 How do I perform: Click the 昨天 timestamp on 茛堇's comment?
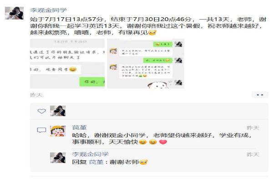[253, 128]
